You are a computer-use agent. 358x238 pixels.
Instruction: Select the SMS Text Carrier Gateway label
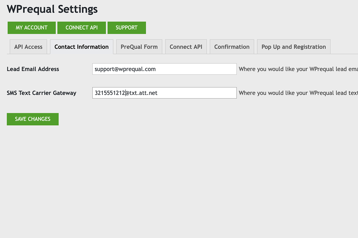(x=41, y=93)
